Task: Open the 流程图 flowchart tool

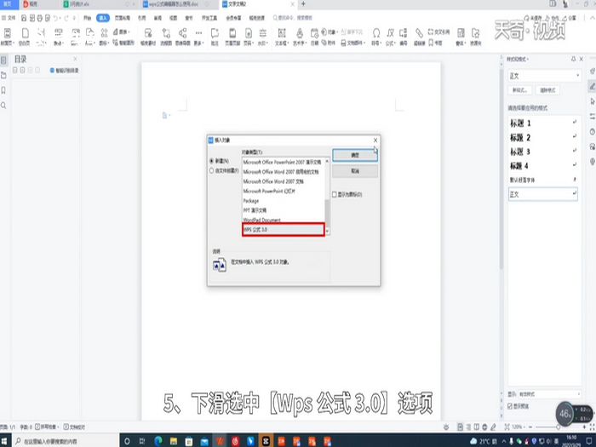Action: [x=166, y=37]
